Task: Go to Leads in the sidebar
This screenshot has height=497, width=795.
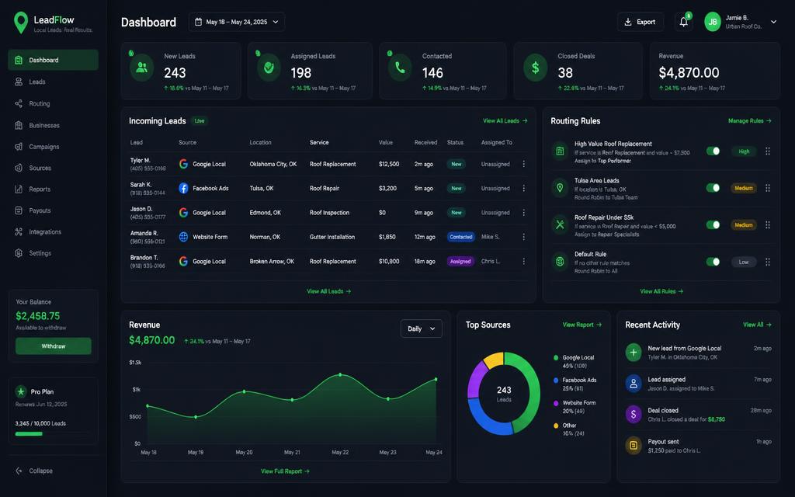Action: pyautogui.click(x=54, y=82)
